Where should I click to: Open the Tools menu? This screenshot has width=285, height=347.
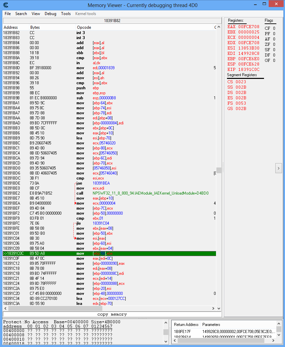pyautogui.click(x=66, y=14)
